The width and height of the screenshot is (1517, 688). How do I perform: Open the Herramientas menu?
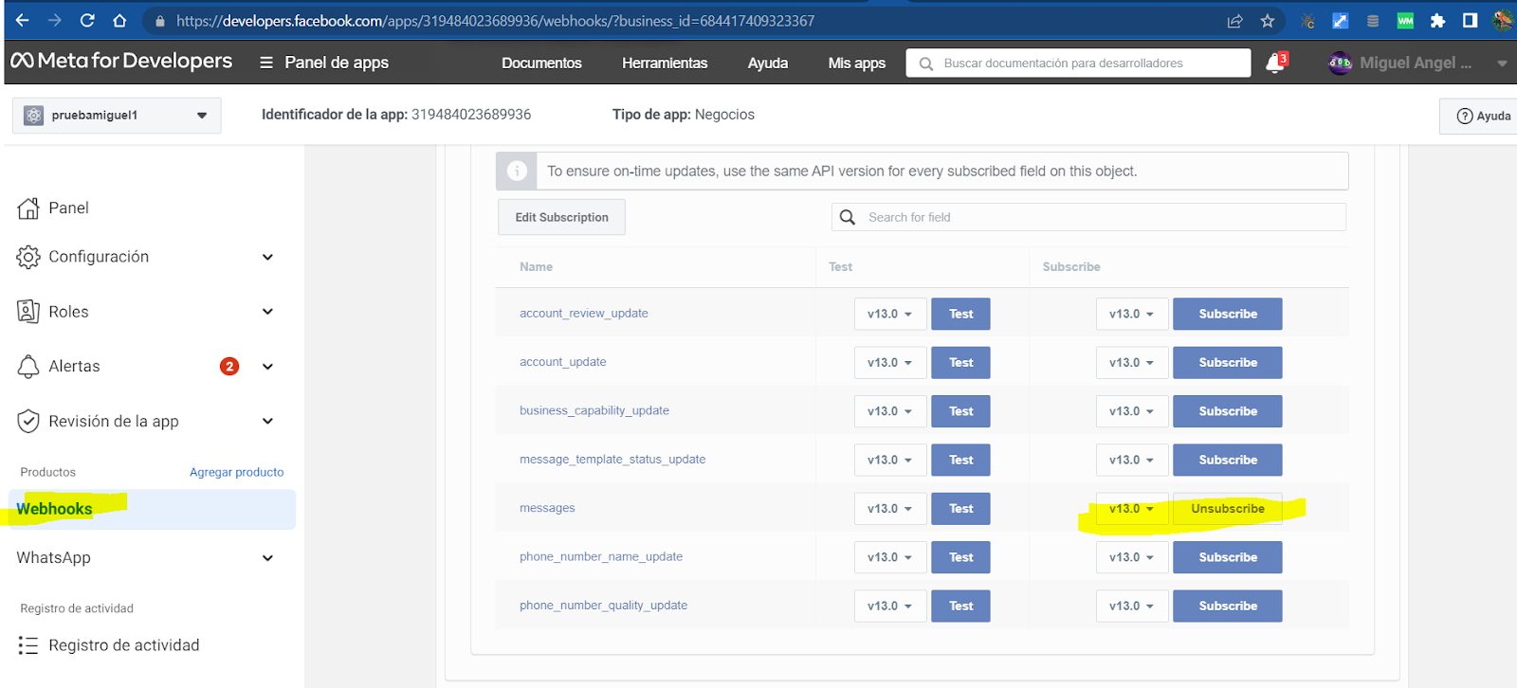[x=665, y=63]
